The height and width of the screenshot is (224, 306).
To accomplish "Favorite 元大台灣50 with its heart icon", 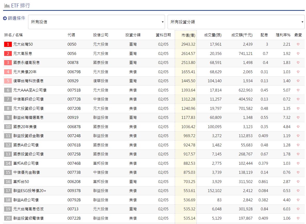I will pos(298,44).
